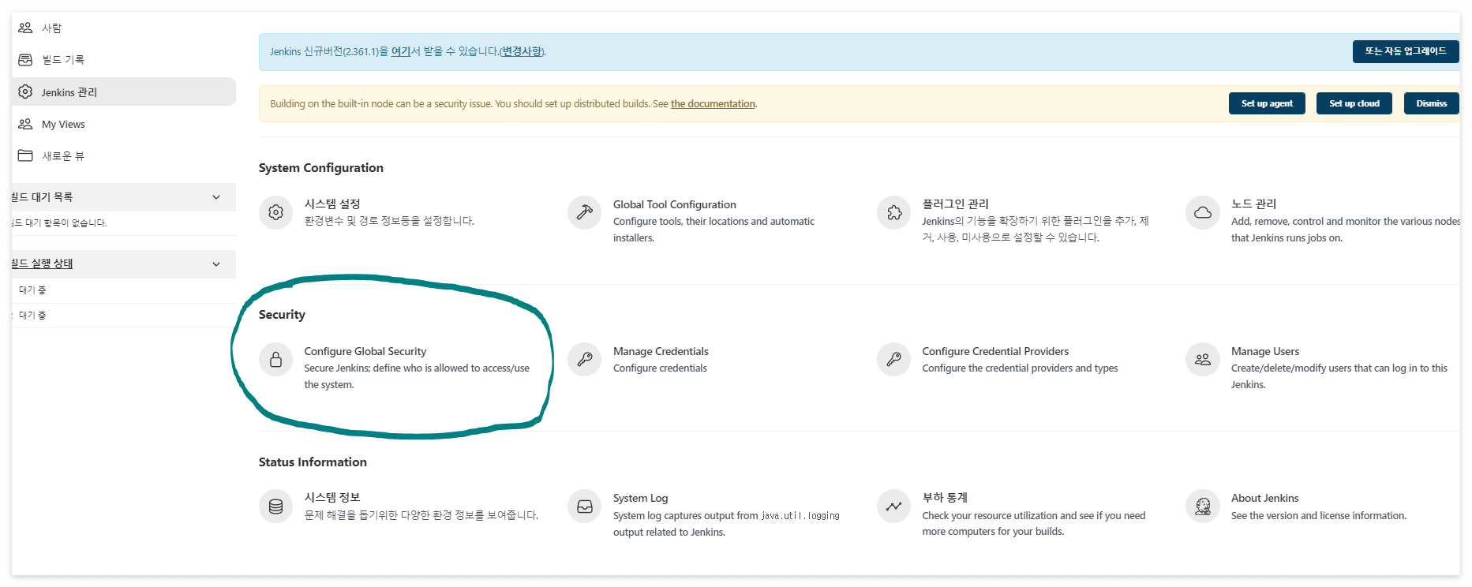Click the 빌드 기록 inbox icon

25,60
